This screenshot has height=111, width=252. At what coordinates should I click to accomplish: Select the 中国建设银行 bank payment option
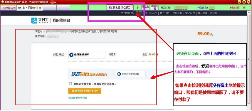(87, 55)
